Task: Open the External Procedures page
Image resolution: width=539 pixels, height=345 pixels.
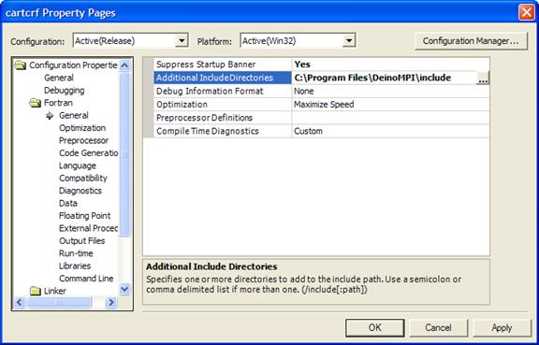Action: [88, 228]
